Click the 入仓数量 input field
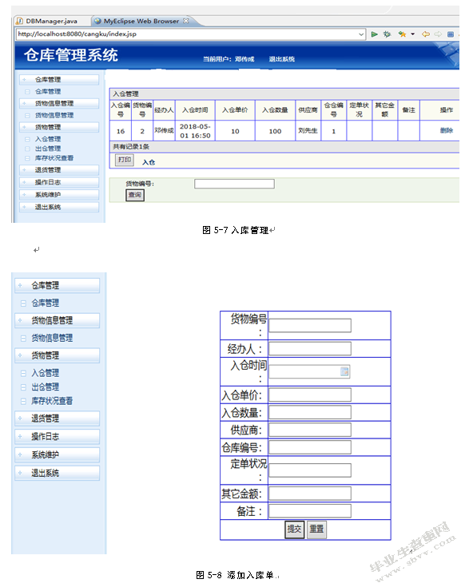Viewport: 465px width, 587px height. click(x=310, y=412)
